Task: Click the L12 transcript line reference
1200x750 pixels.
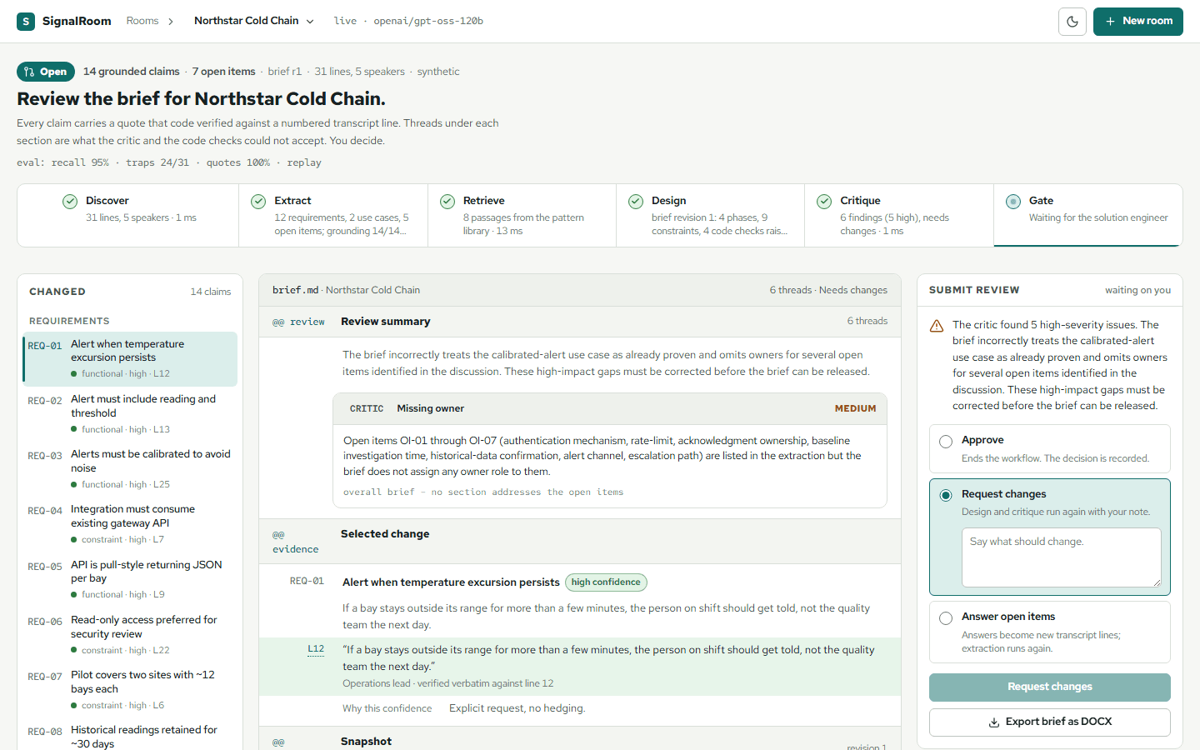Action: click(316, 649)
